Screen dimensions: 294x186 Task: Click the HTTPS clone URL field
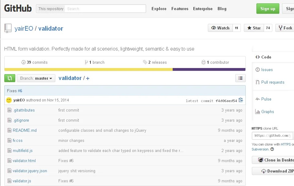(272, 135)
